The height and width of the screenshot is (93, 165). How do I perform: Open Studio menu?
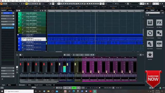coord(37,1)
